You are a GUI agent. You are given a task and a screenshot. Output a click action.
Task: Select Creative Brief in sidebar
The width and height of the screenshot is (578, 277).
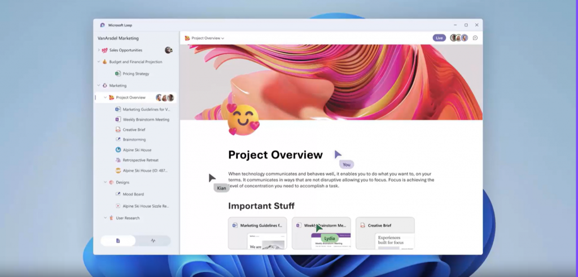[x=134, y=130]
